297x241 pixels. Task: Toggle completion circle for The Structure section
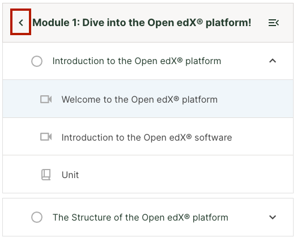pyautogui.click(x=37, y=217)
